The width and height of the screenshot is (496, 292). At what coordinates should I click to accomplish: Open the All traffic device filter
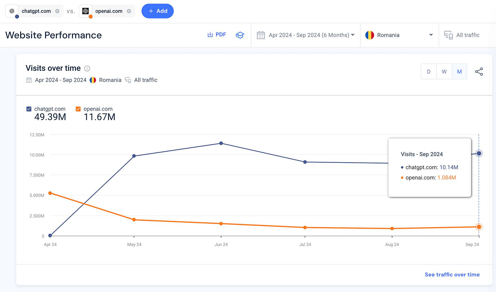(462, 35)
